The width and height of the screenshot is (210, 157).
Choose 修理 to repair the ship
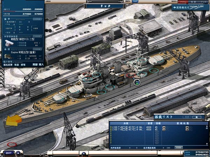23,65
